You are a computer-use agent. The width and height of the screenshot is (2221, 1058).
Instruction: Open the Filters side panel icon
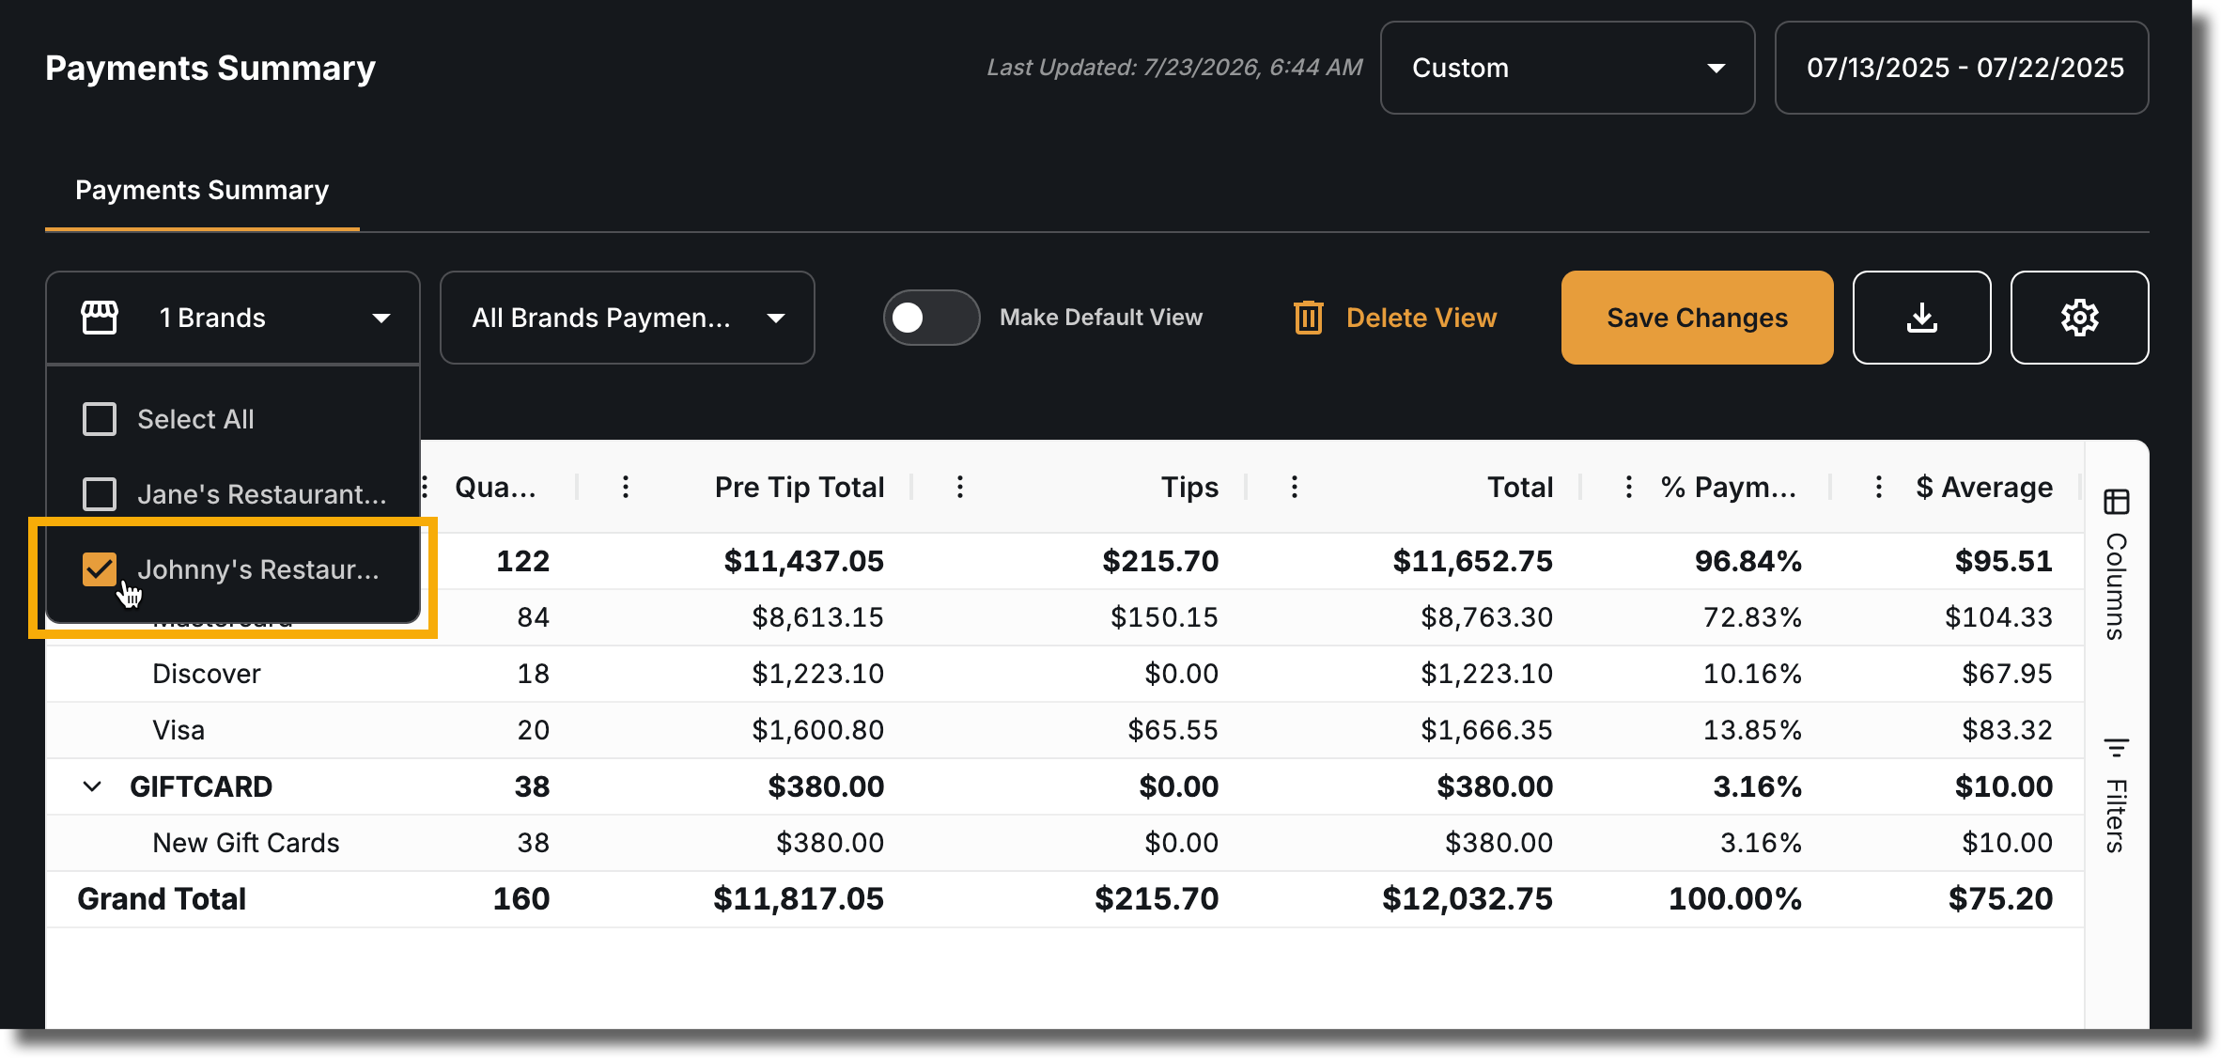(2116, 748)
